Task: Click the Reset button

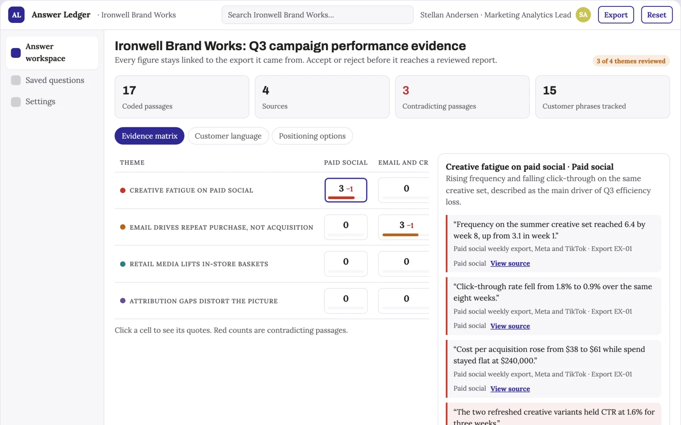Action: [x=657, y=15]
